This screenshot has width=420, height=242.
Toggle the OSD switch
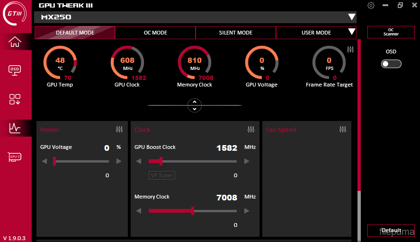(x=391, y=64)
